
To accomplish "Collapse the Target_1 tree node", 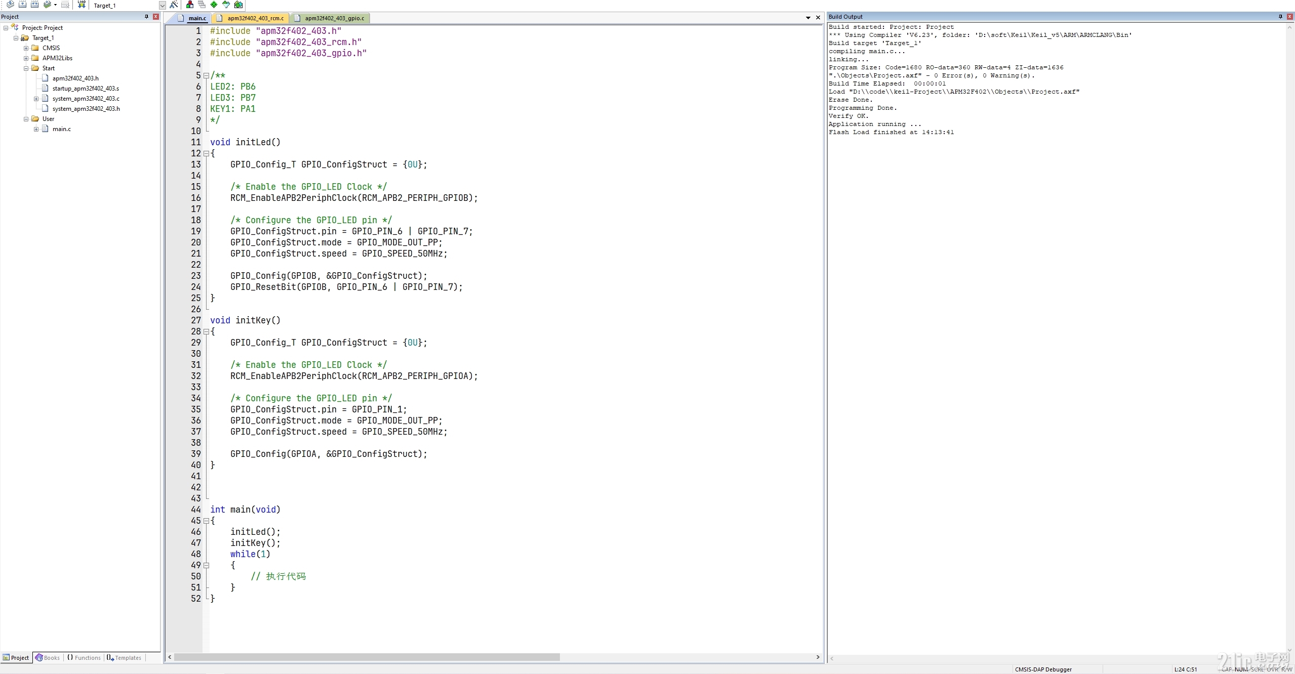I will tap(16, 38).
